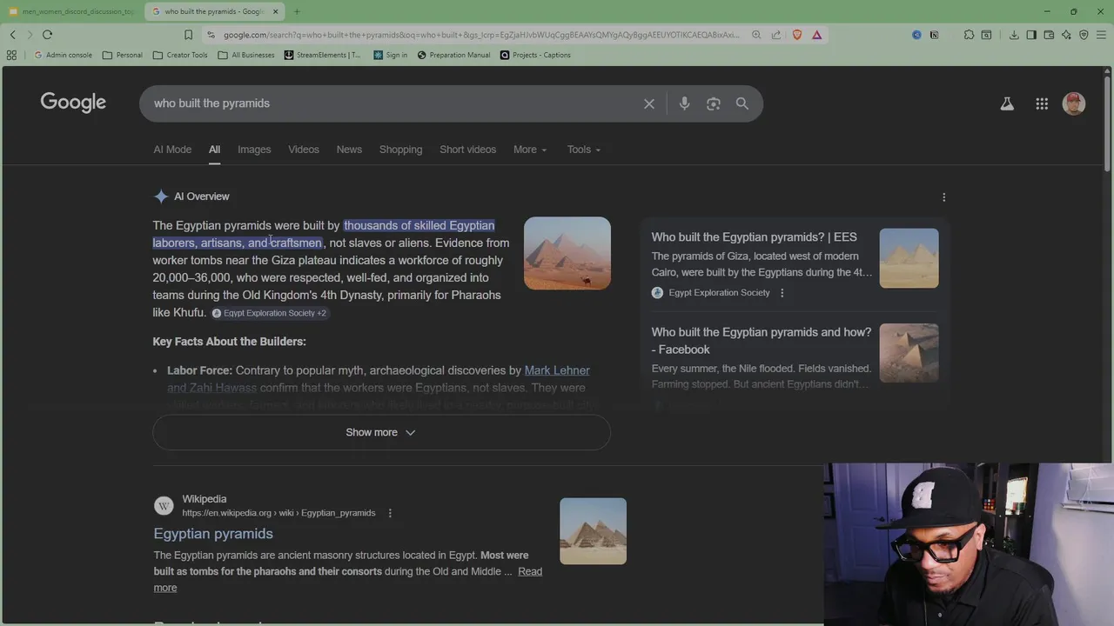
Task: Open Egyptian pyramids Wikipedia result
Action: click(x=213, y=534)
